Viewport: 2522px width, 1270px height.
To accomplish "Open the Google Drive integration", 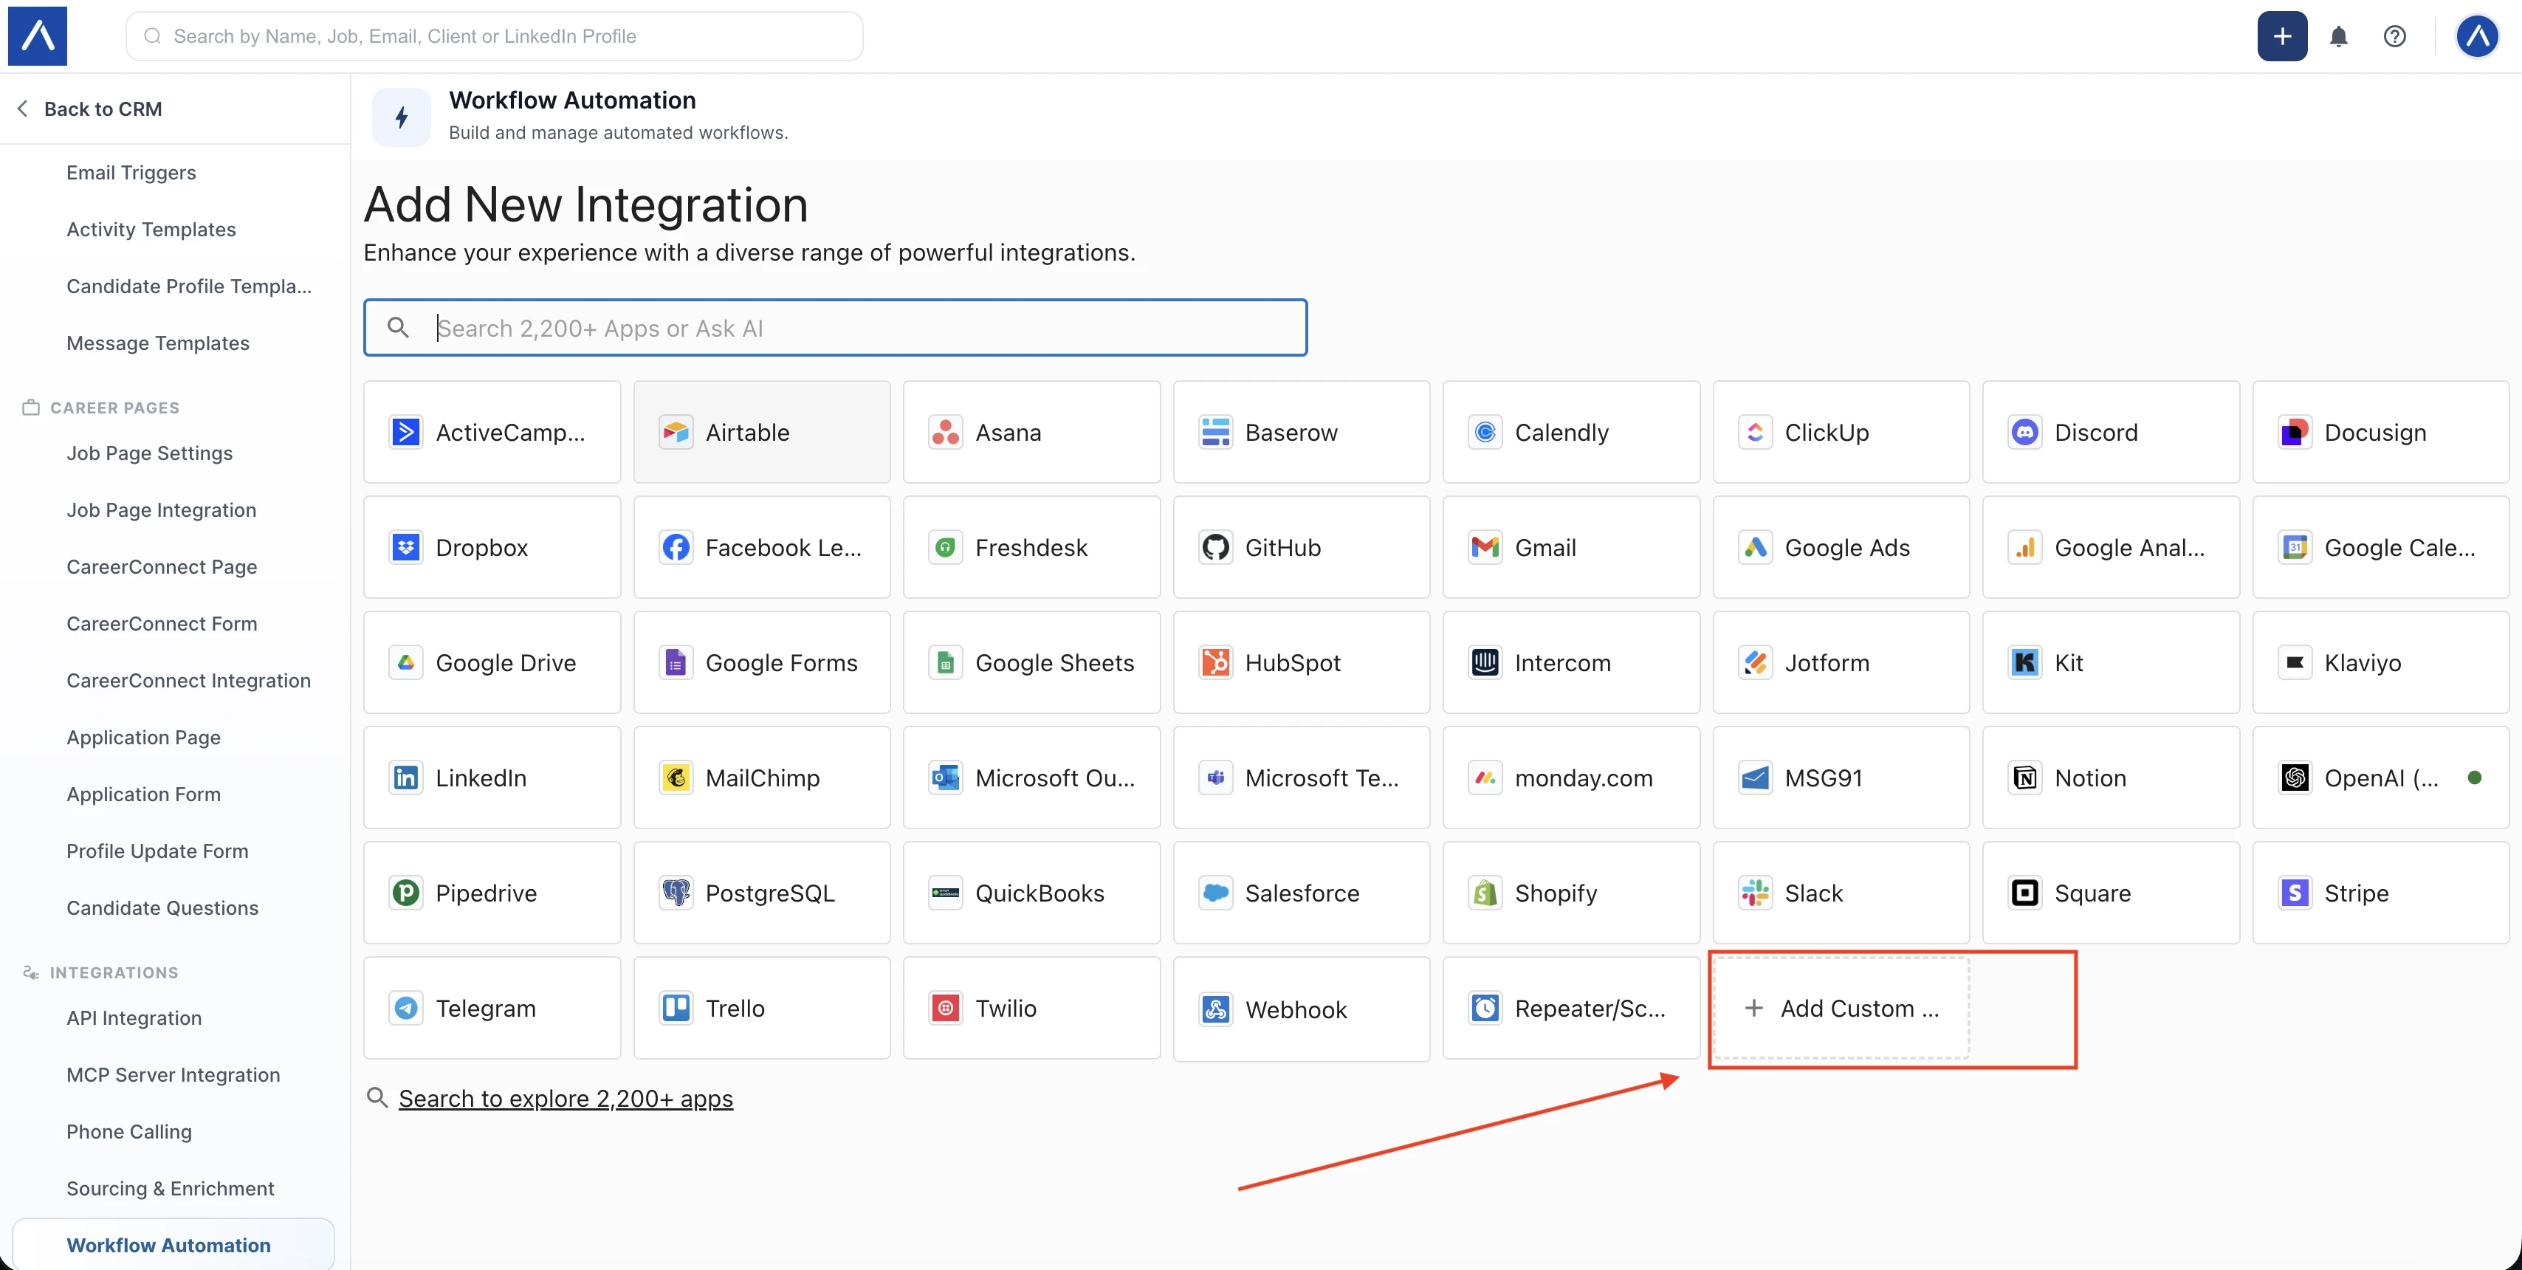I will tap(492, 662).
